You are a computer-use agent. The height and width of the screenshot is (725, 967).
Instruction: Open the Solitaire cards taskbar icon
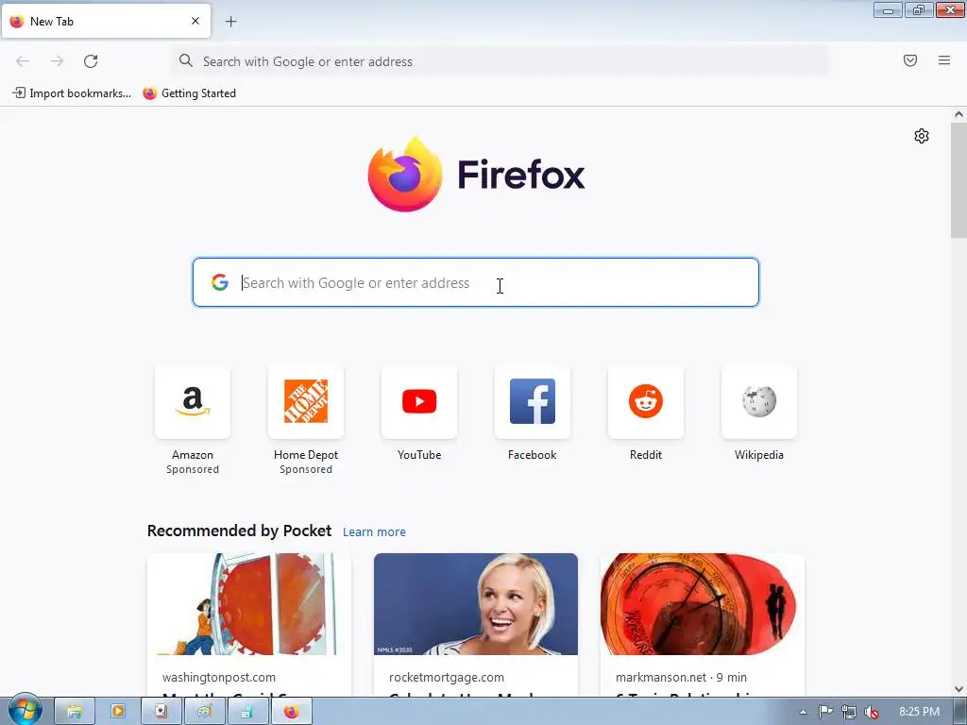pyautogui.click(x=161, y=712)
